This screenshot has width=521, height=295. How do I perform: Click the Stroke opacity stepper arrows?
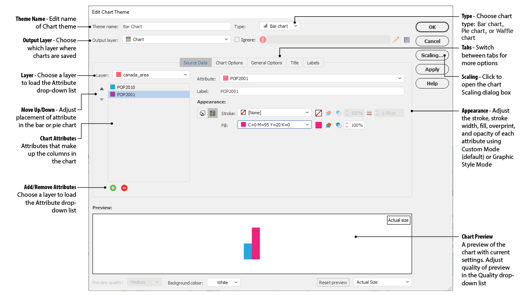pyautogui.click(x=347, y=113)
